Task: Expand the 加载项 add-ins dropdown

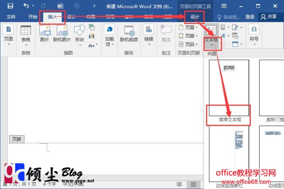Action: pos(112,45)
